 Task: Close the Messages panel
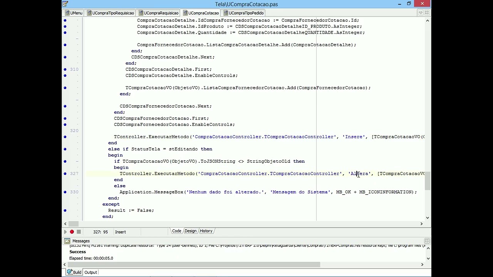coord(426,241)
